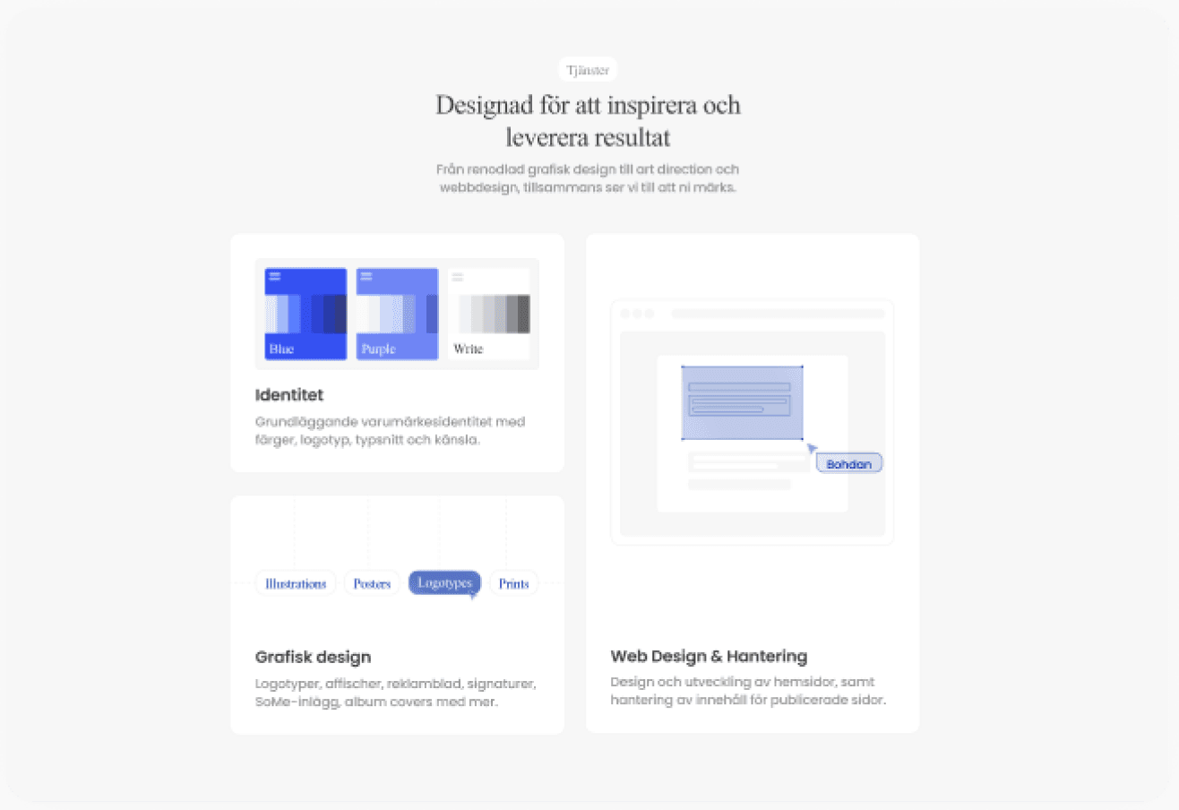This screenshot has height=810, width=1179.
Task: Select the highlighted blue block in the browser mockup
Action: point(742,401)
